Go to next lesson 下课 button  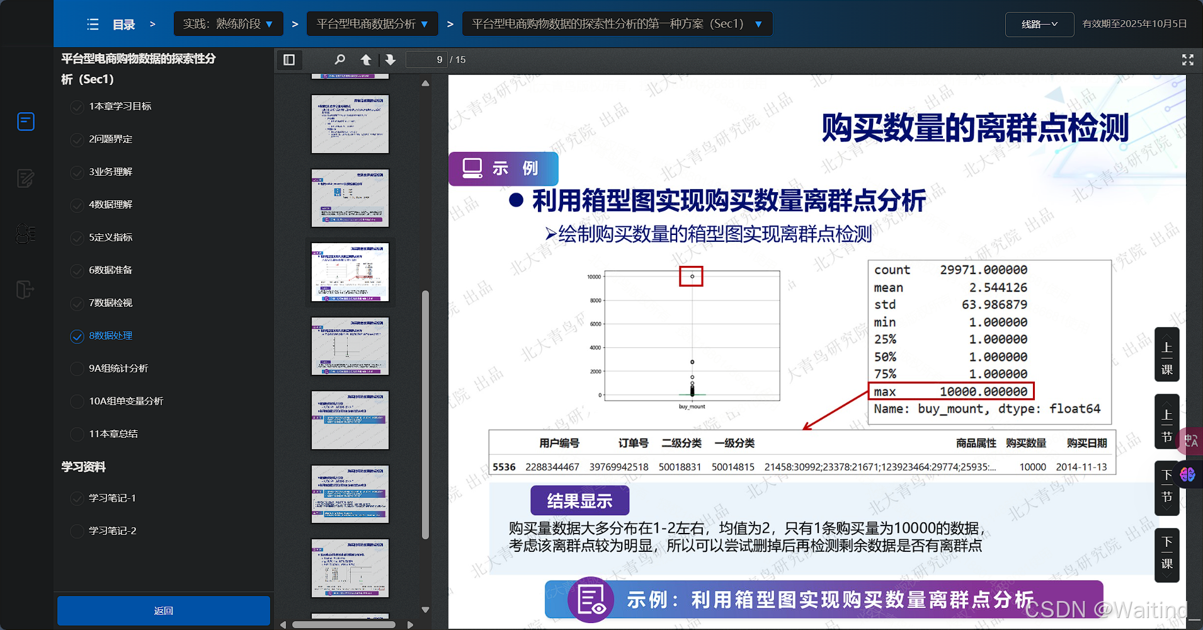point(1166,555)
